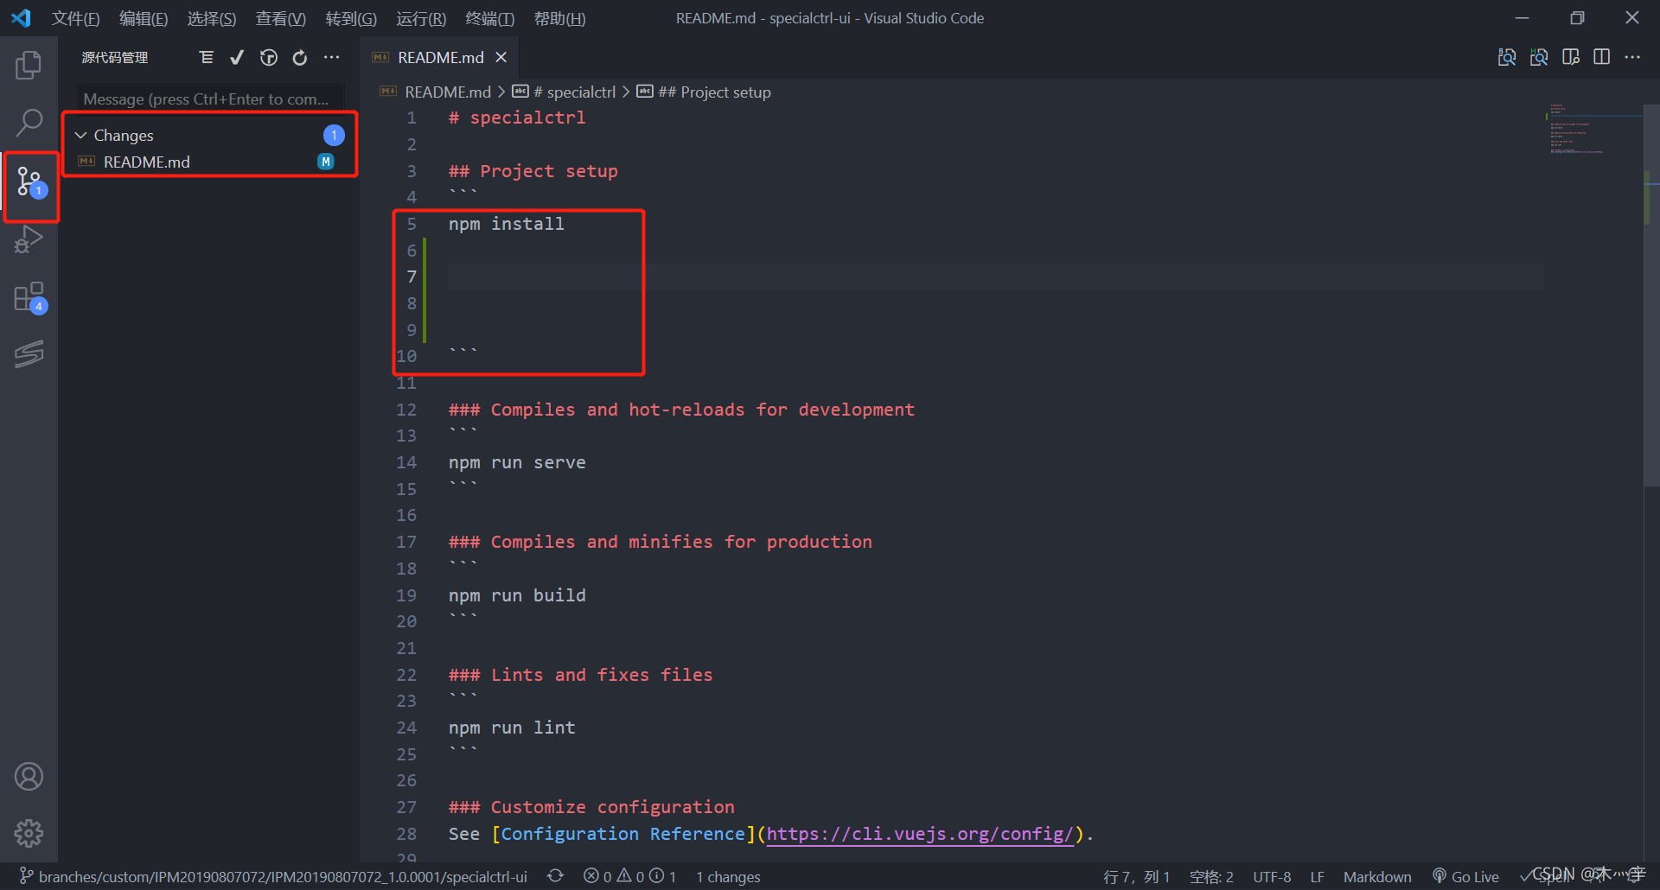Click the history clock icon in source control header
Image resolution: width=1660 pixels, height=890 pixels.
[x=269, y=57]
